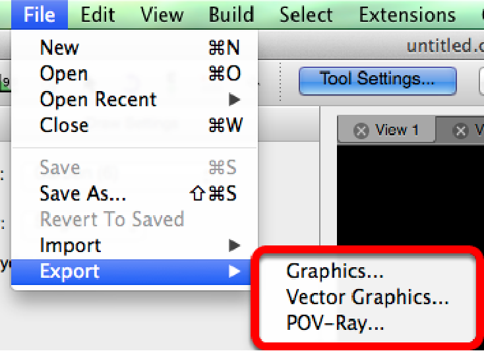Export the scene to POV-Ray
The image size is (484, 351).
tap(335, 323)
